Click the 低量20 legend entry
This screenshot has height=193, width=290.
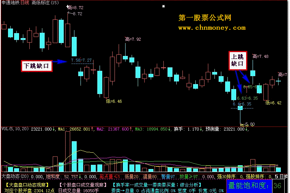click(132, 177)
